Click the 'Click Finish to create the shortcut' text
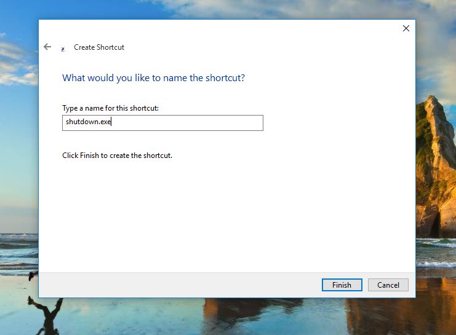The image size is (456, 335). click(117, 156)
